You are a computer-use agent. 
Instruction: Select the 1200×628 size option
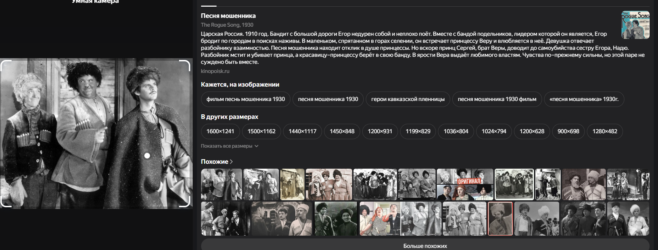tap(532, 131)
